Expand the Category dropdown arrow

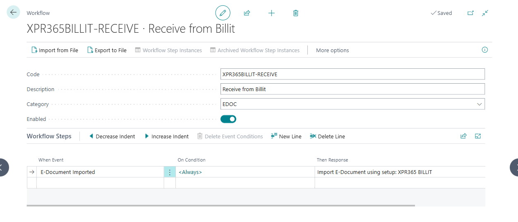(480, 104)
